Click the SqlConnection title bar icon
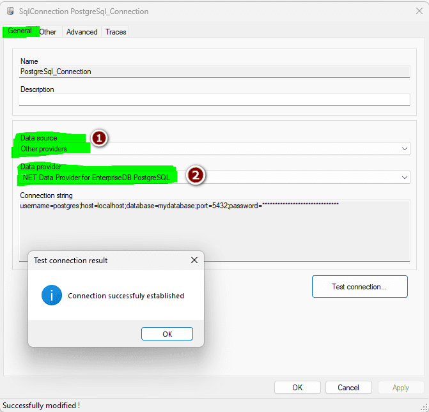Screen dimensions: 429x412 coord(10,11)
